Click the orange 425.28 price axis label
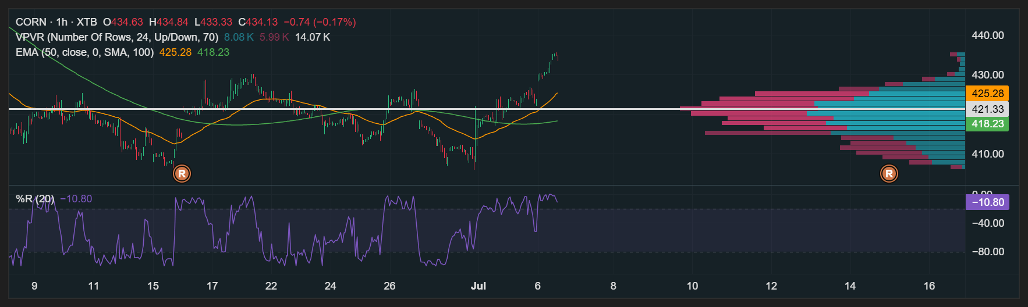This screenshot has width=1028, height=307. pos(987,94)
